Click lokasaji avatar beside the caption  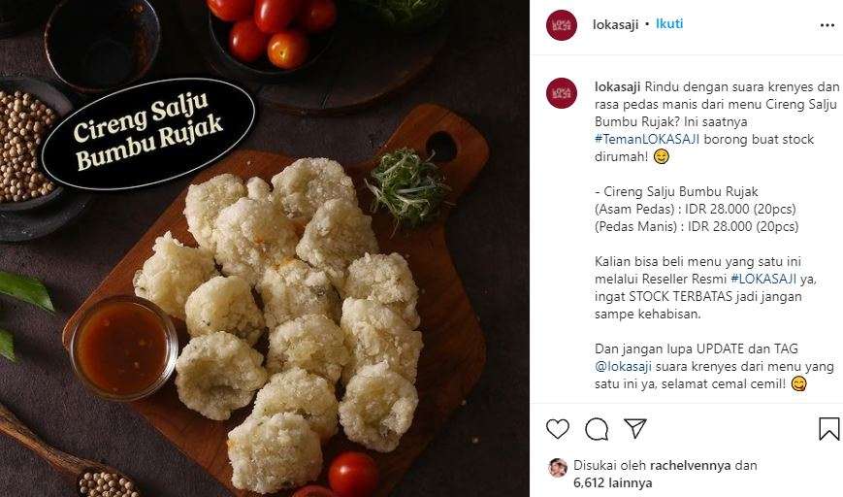click(x=562, y=93)
